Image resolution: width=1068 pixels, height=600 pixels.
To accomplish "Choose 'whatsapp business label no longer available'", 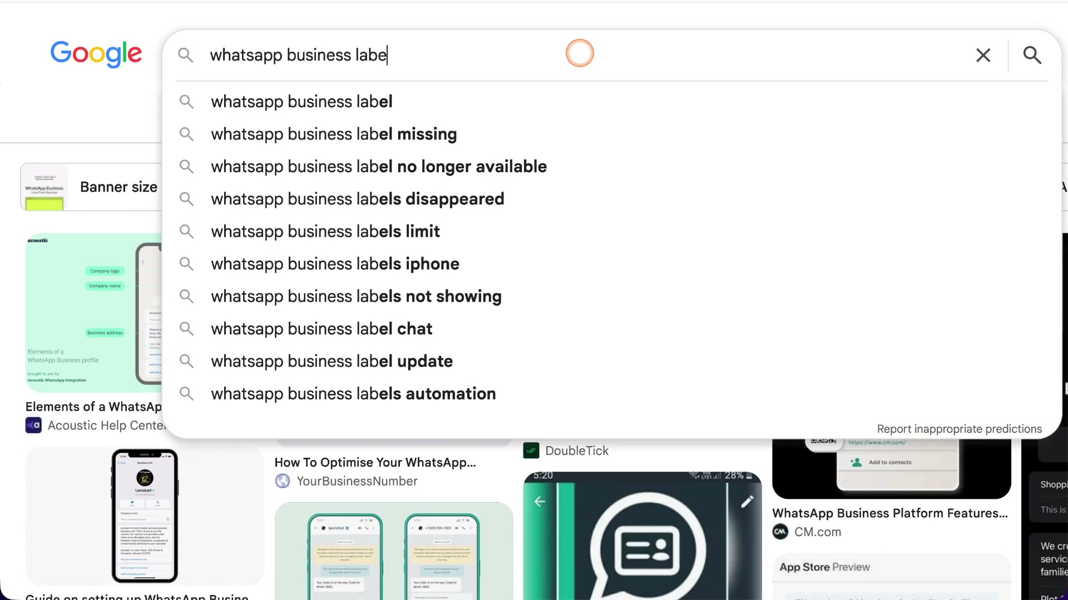I will click(x=612, y=167).
